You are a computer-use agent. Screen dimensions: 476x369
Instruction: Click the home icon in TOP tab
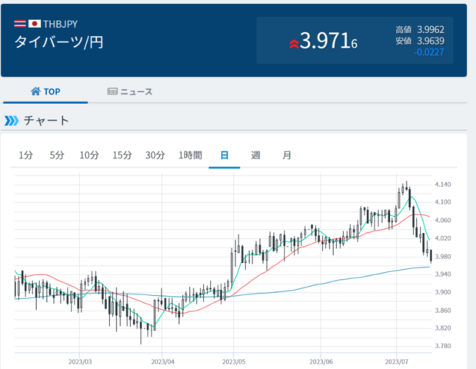tap(35, 91)
